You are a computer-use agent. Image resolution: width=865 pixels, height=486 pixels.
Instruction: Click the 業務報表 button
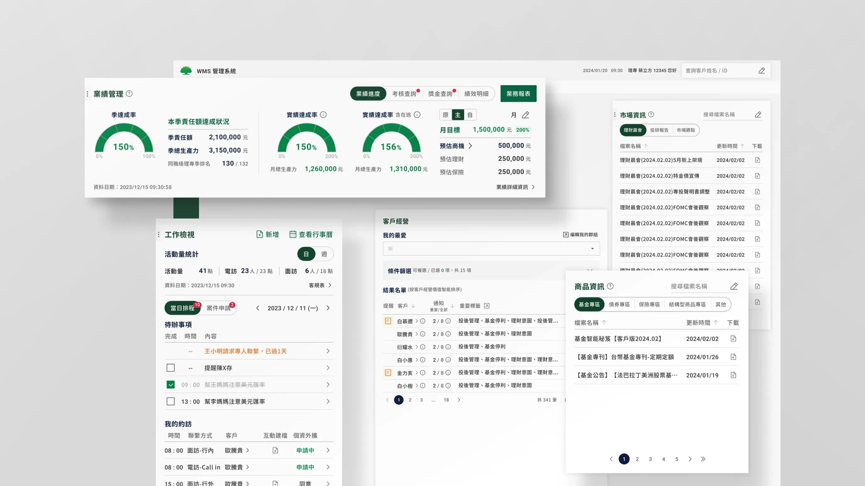coord(518,94)
